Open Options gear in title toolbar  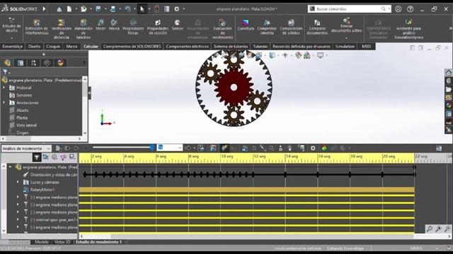[x=177, y=9]
